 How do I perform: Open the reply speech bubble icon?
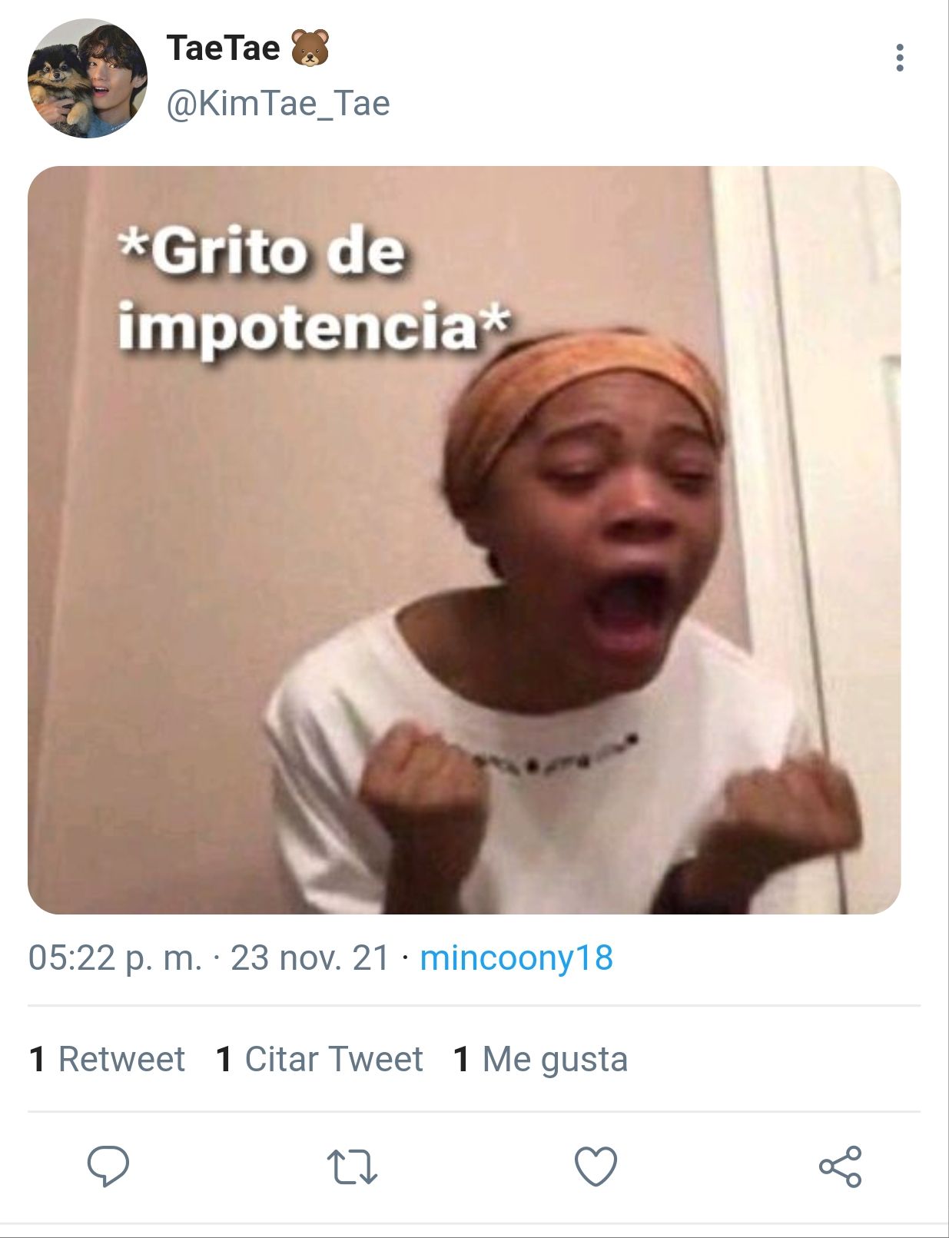tap(108, 1167)
